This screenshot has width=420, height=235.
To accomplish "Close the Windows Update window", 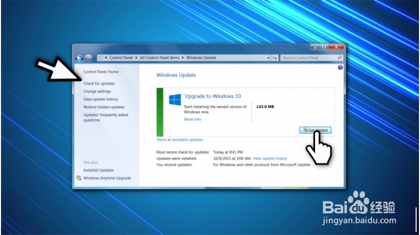I will 336,47.
